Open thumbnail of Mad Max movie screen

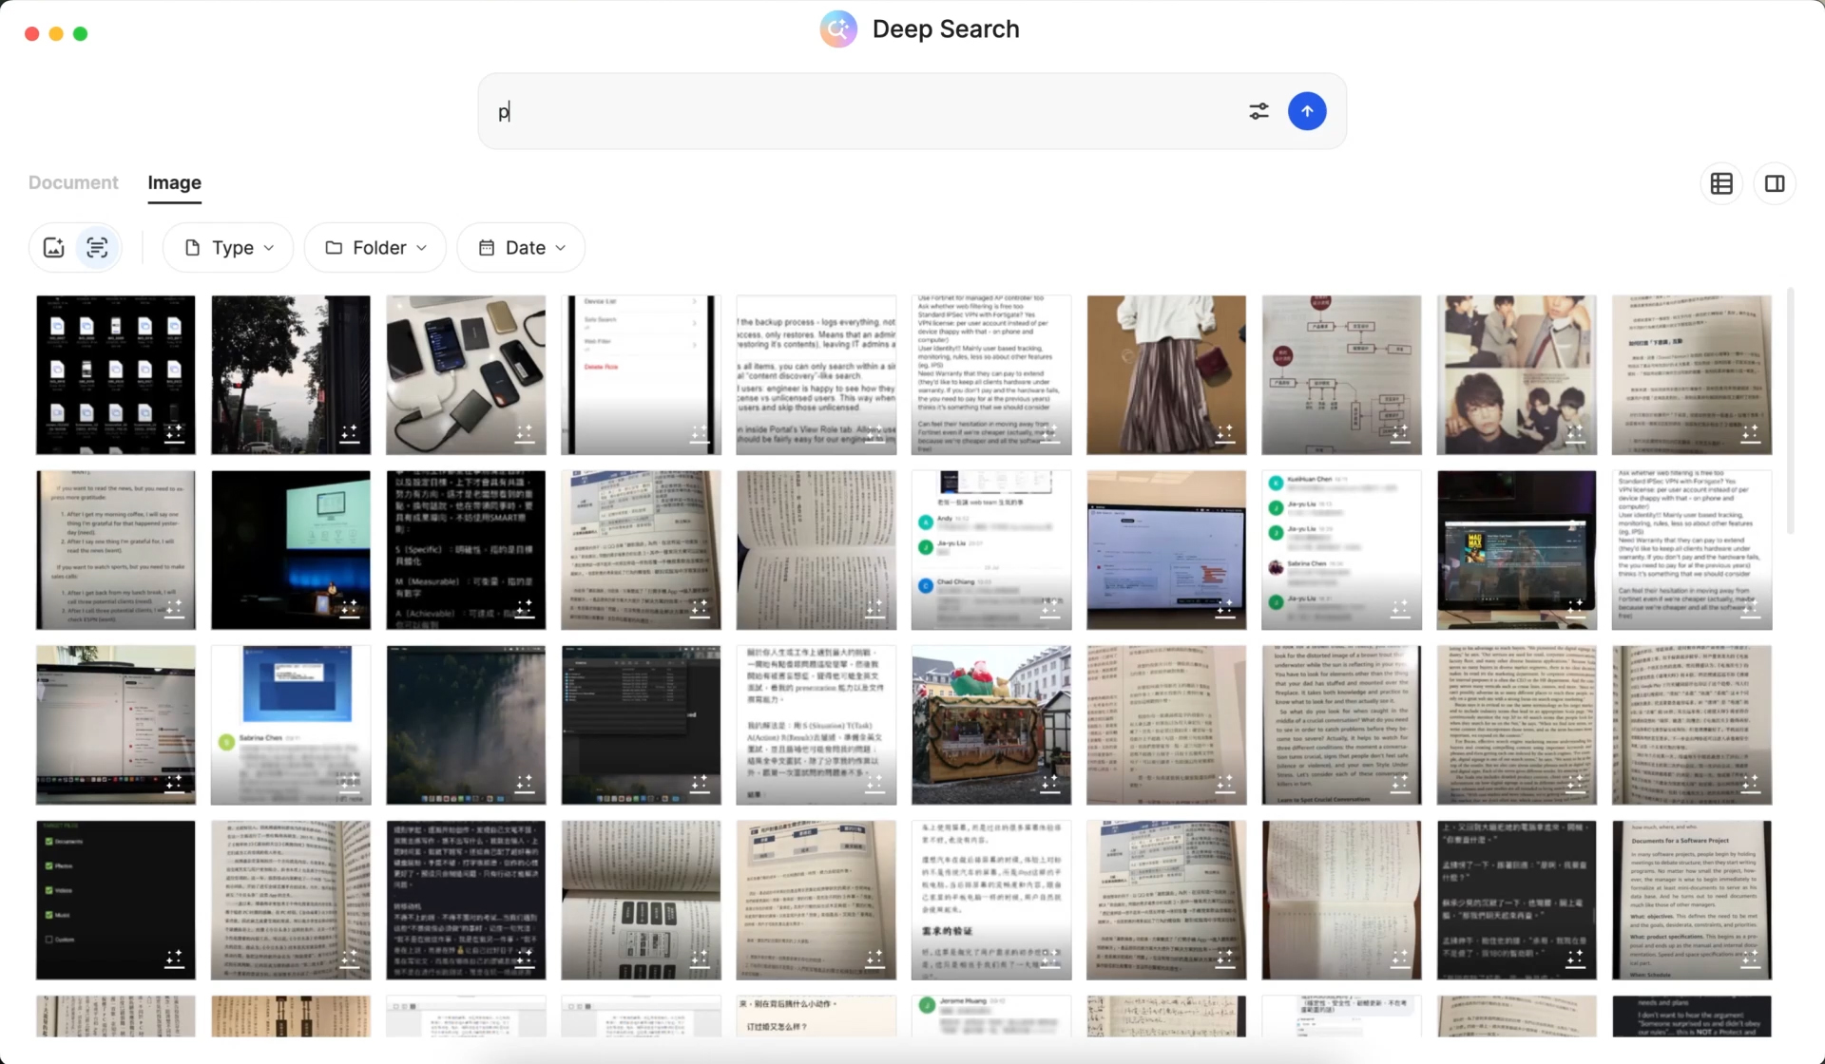point(1516,550)
